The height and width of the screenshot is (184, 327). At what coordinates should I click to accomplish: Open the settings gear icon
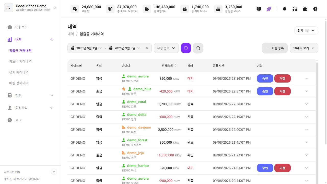coord(315,9)
